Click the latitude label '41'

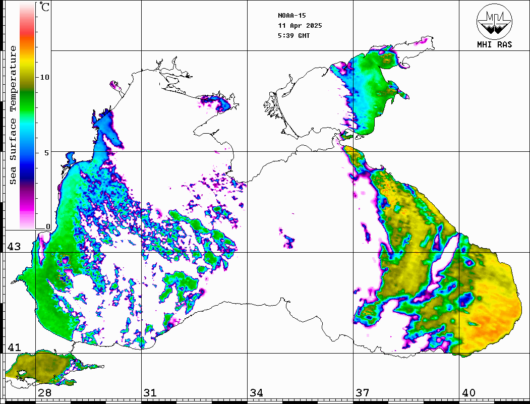point(14,348)
